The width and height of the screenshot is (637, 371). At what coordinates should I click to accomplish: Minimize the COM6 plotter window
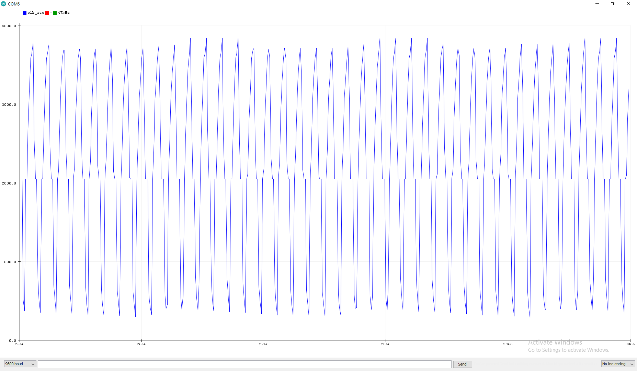[597, 4]
